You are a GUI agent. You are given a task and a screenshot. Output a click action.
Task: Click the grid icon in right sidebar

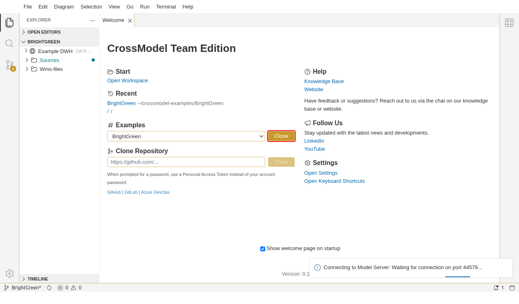(509, 23)
